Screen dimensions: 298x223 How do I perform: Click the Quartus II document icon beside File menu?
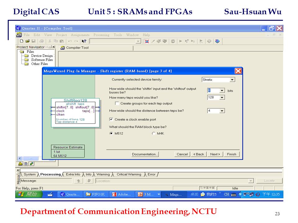(19, 35)
